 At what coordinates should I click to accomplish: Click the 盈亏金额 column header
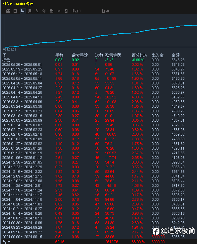[113, 55]
